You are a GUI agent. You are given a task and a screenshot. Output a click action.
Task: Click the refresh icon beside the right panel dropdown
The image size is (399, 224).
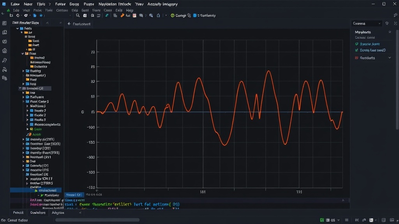pos(387,23)
